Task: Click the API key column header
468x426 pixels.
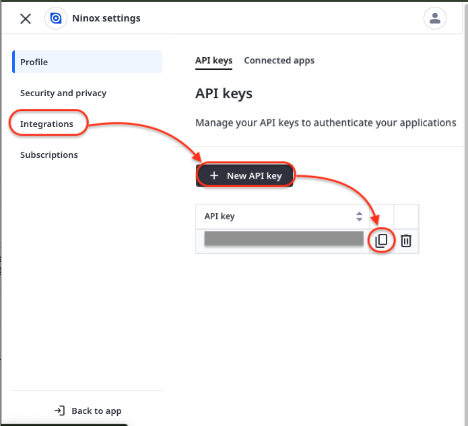Action: click(x=282, y=216)
